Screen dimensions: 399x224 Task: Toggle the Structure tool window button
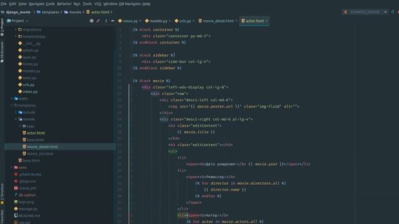(2, 194)
